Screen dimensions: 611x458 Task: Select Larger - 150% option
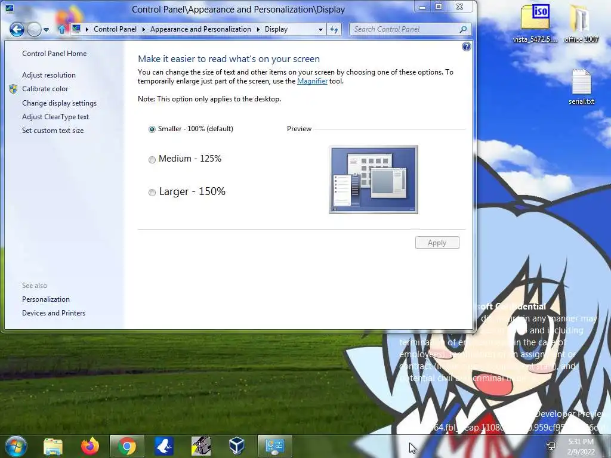[187, 191]
